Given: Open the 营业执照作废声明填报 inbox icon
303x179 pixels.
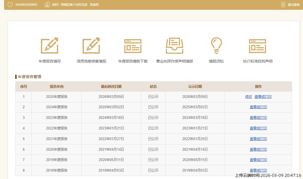Looking at the screenshot, I should (x=175, y=45).
